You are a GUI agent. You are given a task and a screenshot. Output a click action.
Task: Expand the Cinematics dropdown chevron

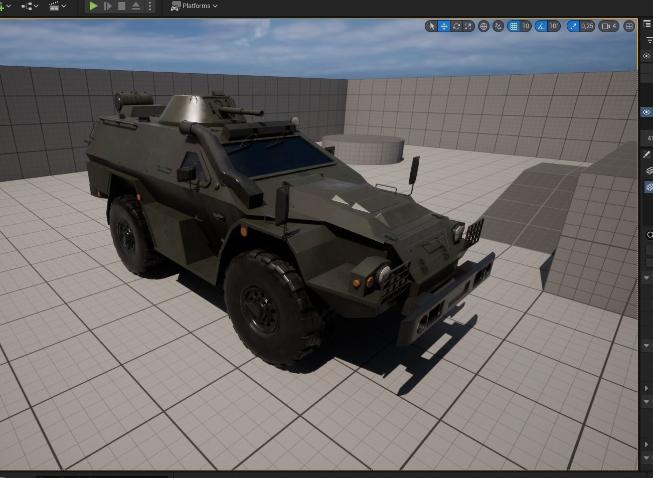[x=64, y=6]
